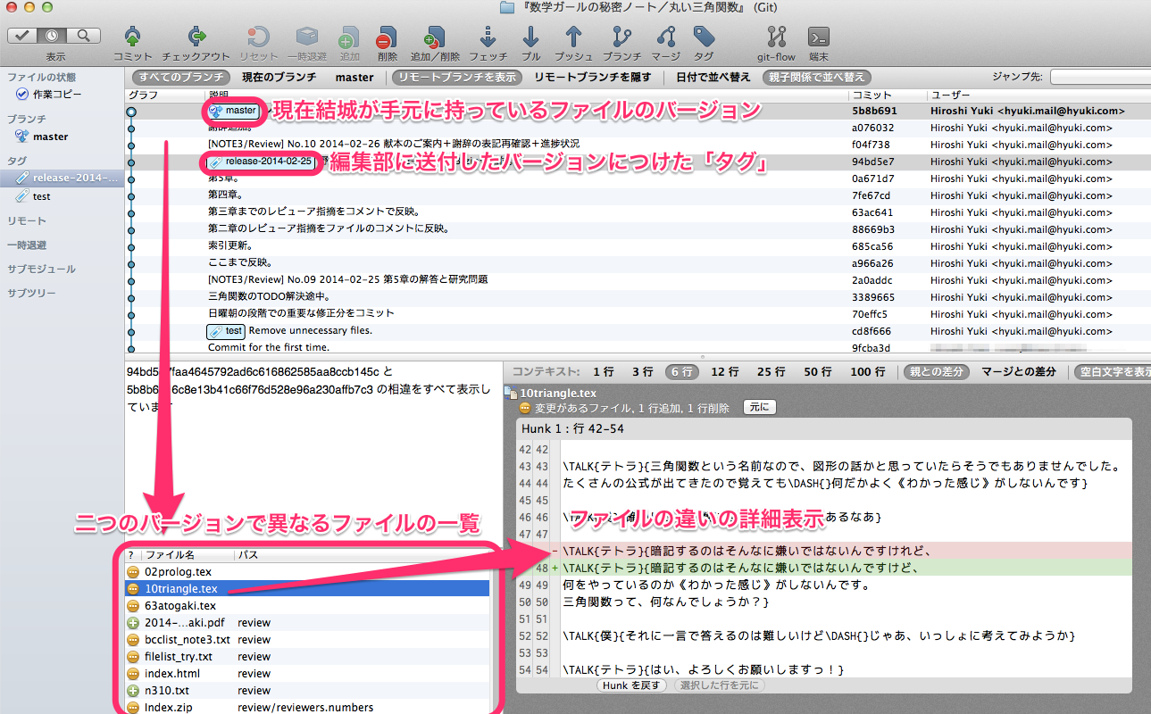Click the Checkout (チェックアウト) toolbar icon

[196, 37]
